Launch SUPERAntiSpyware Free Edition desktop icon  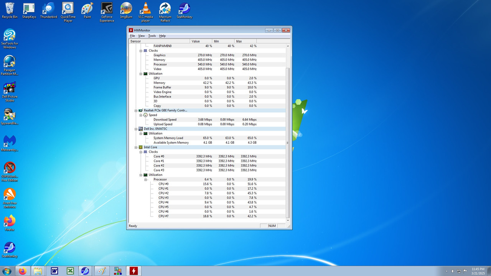pos(10,171)
